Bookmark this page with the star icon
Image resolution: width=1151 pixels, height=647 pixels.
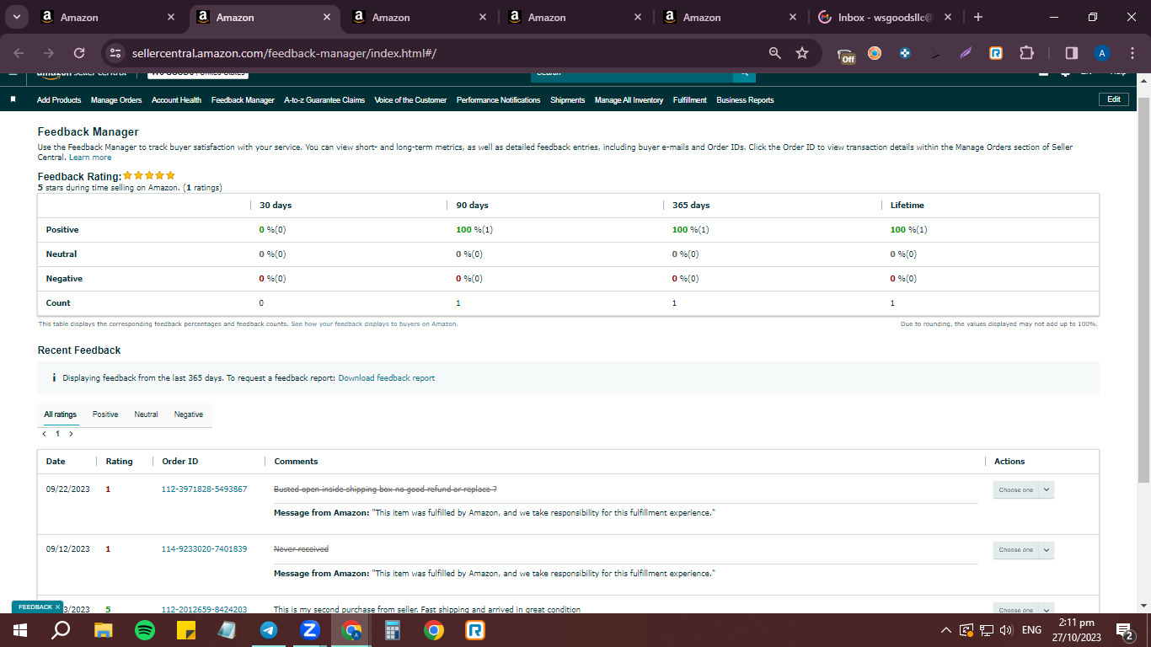tap(802, 53)
